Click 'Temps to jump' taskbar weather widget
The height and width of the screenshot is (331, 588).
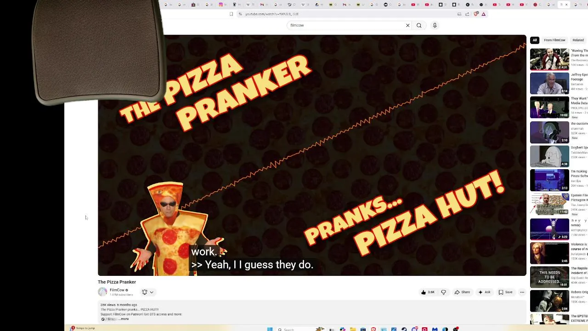83,328
